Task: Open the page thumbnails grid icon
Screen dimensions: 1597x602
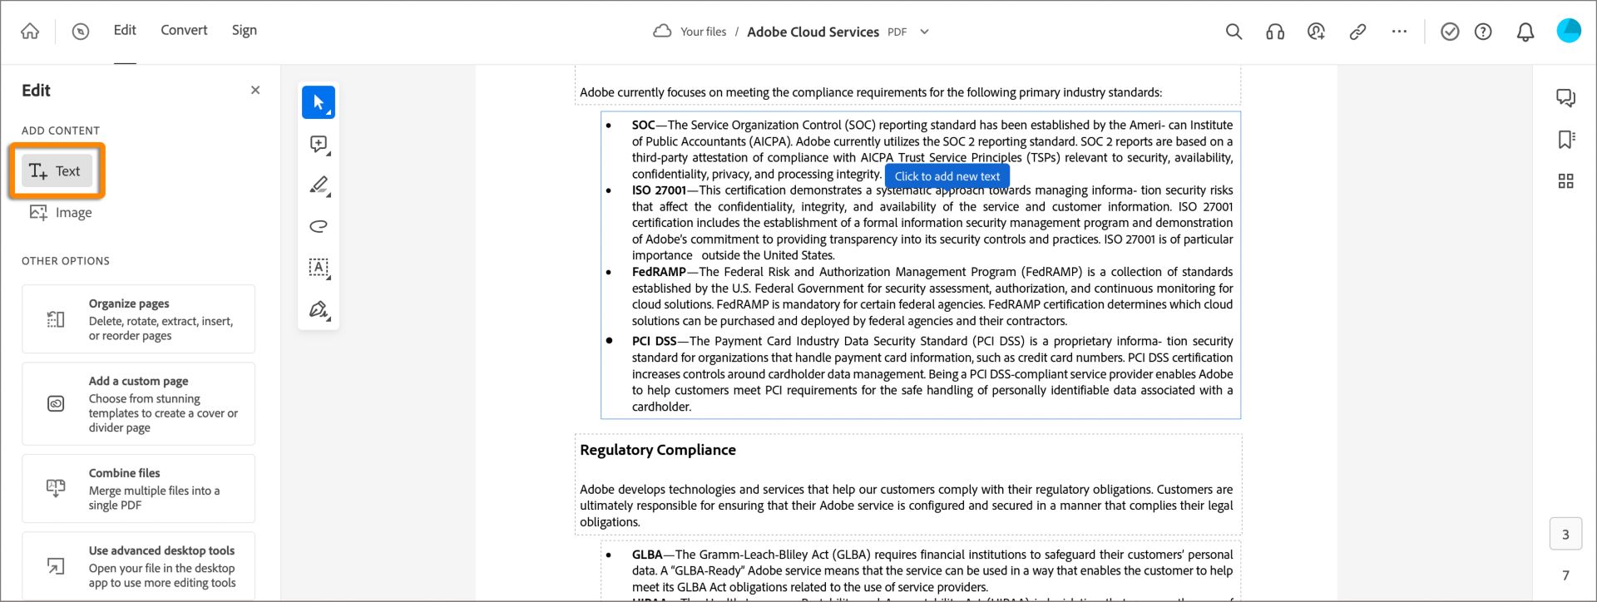Action: pyautogui.click(x=1565, y=181)
